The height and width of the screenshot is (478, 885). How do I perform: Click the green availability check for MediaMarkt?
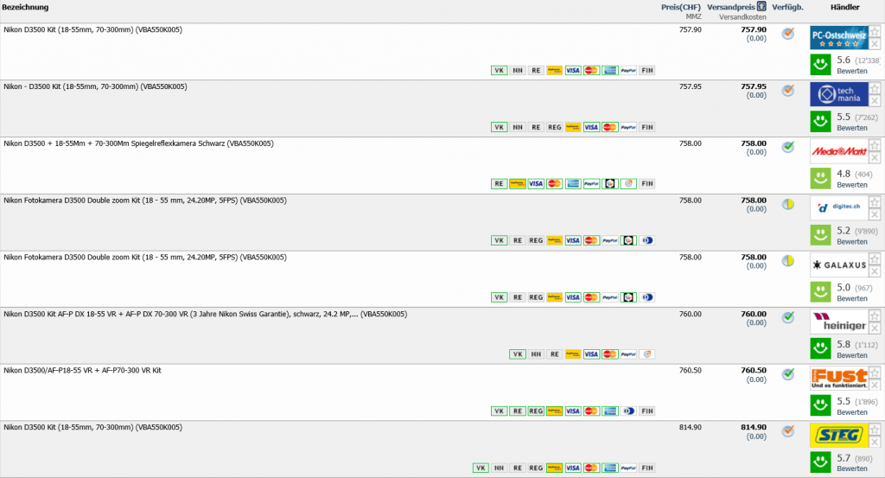pyautogui.click(x=788, y=147)
